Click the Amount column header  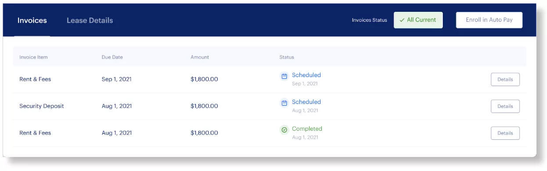click(x=200, y=57)
